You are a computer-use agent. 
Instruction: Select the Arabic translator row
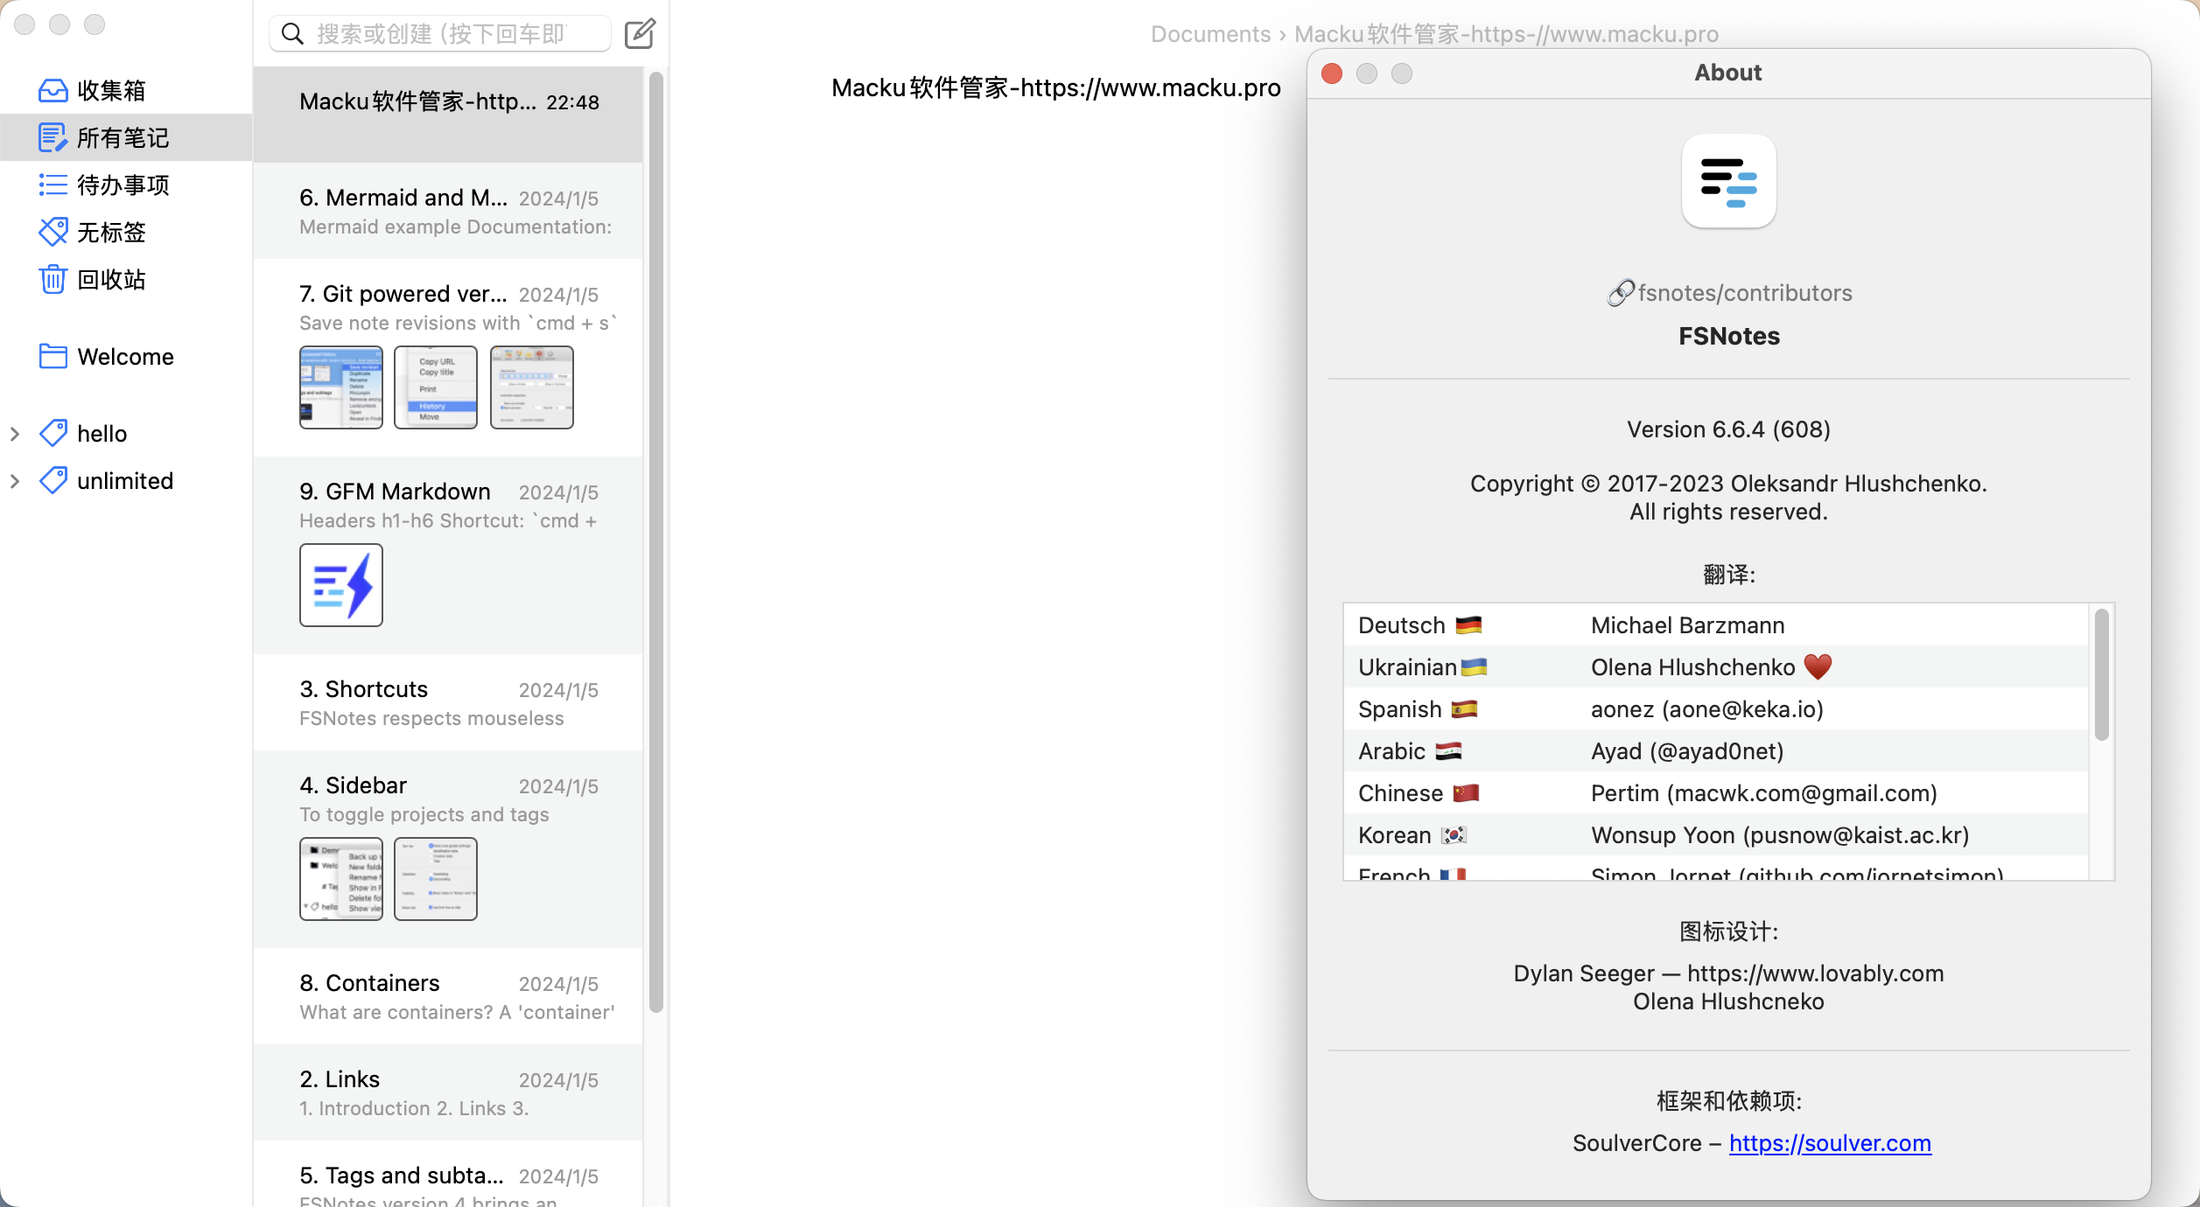click(1715, 751)
